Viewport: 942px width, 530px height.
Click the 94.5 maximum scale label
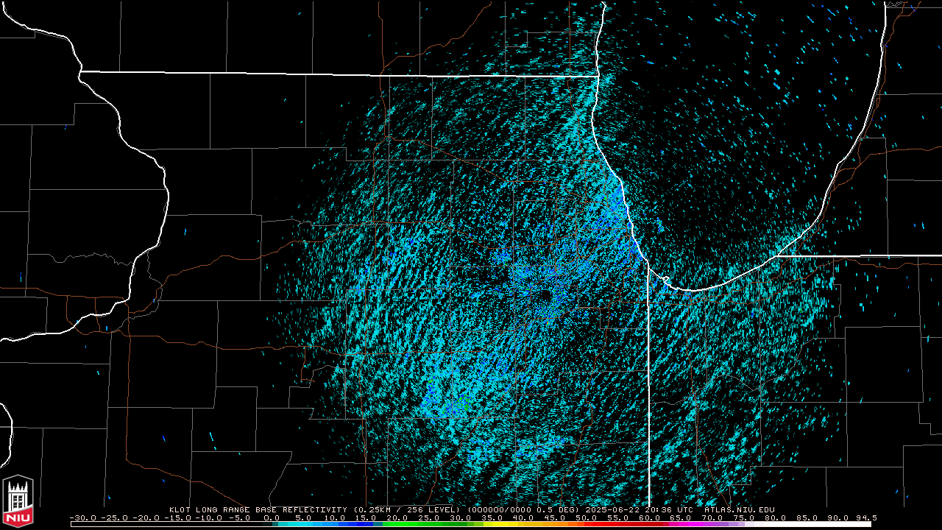(866, 517)
